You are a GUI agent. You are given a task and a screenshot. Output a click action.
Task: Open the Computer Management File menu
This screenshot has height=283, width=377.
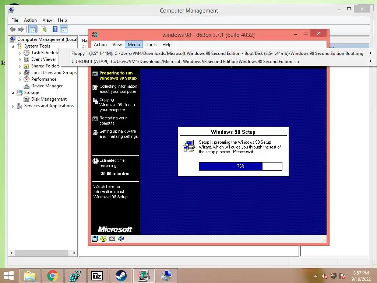click(15, 20)
